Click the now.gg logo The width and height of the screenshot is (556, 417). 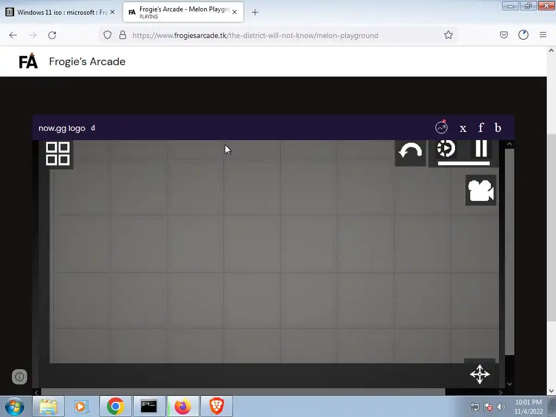(62, 128)
